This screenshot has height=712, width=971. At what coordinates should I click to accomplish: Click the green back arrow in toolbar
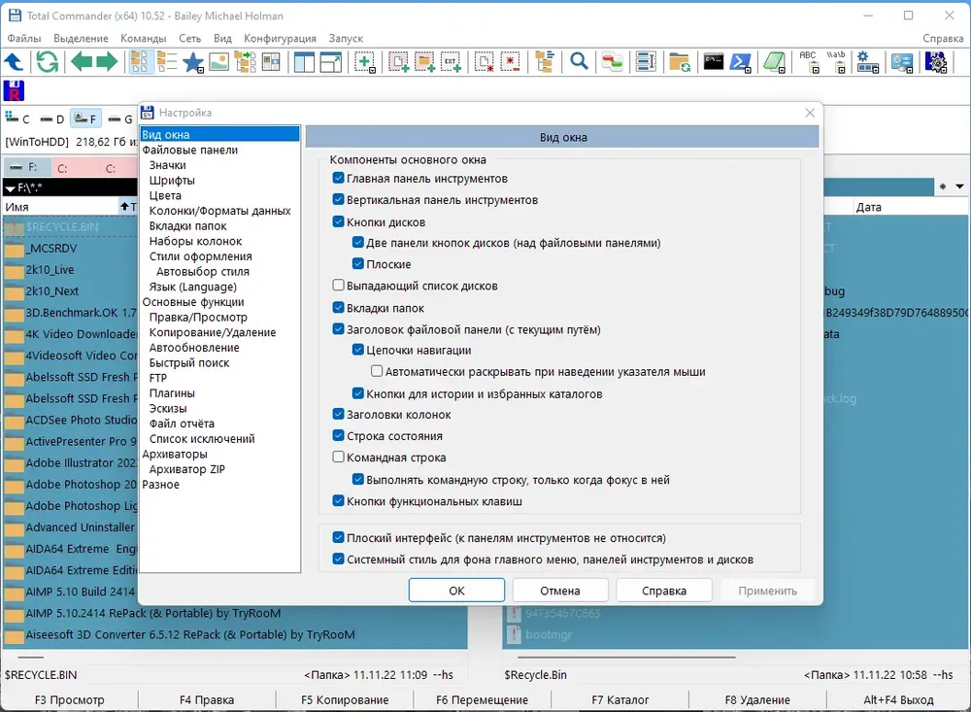click(x=82, y=62)
